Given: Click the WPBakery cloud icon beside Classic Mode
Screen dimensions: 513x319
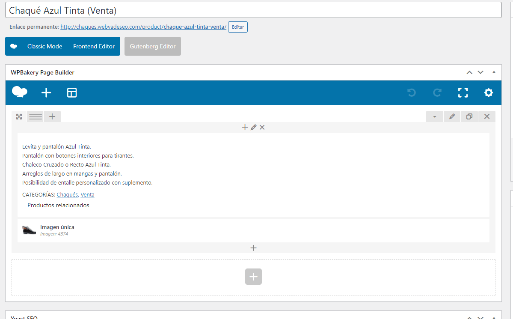Looking at the screenshot, I should click(14, 47).
